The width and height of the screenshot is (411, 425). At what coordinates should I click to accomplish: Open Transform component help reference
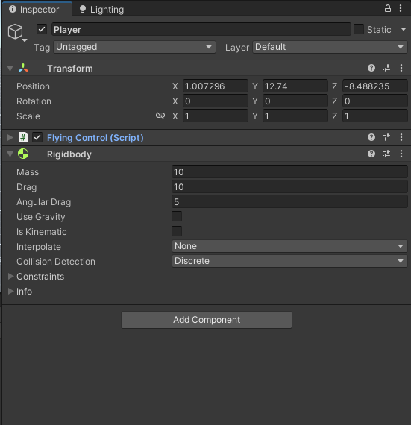[371, 68]
